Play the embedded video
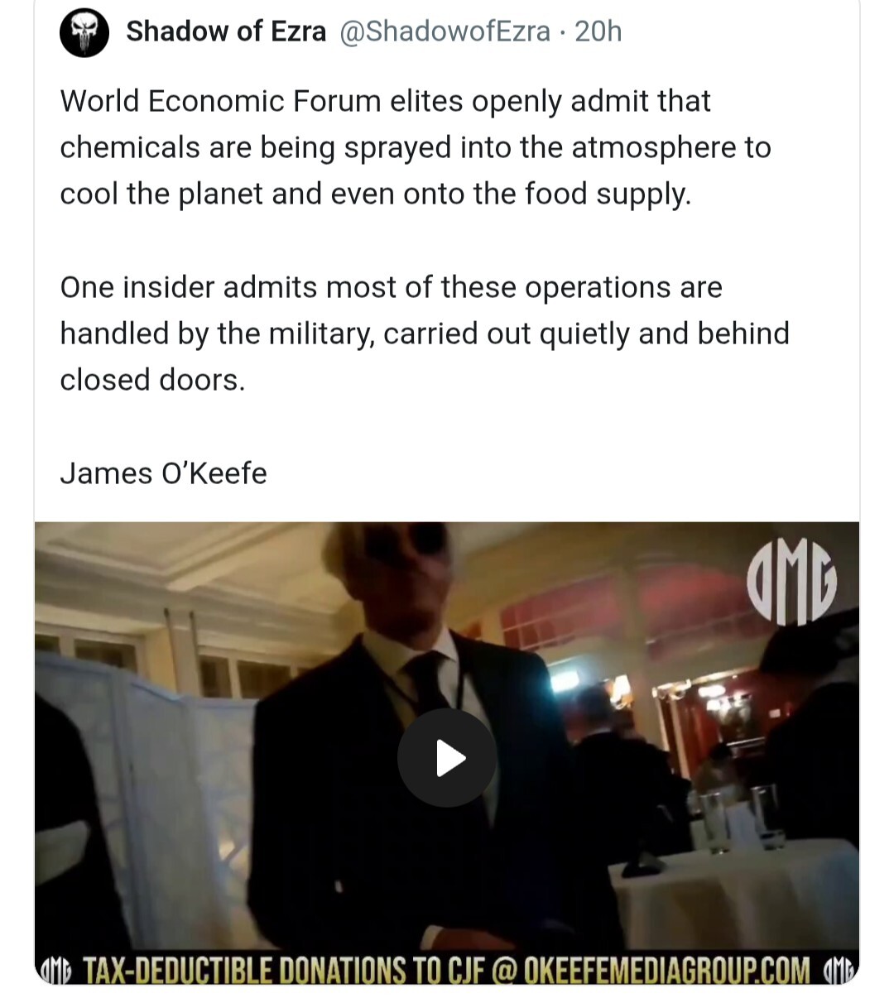This screenshot has height=998, width=894. [x=447, y=757]
